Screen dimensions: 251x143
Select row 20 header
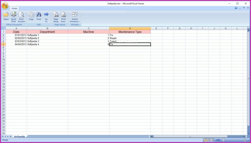pos(3,90)
